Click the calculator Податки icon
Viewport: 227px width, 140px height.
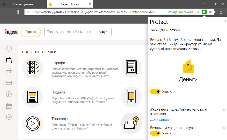point(32,97)
